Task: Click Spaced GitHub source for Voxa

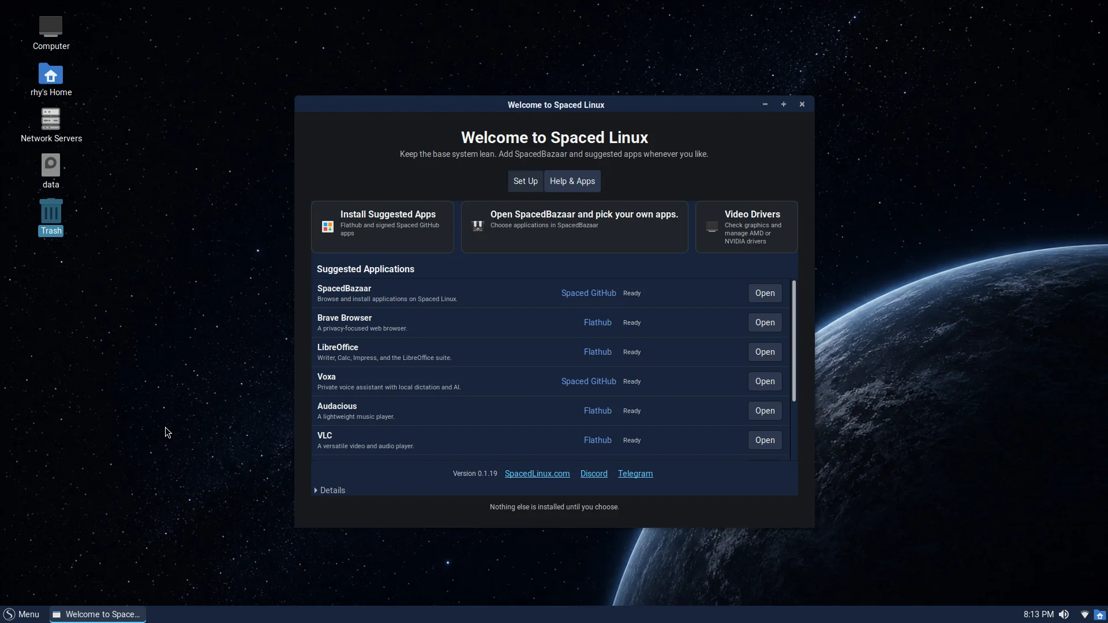Action: point(589,381)
